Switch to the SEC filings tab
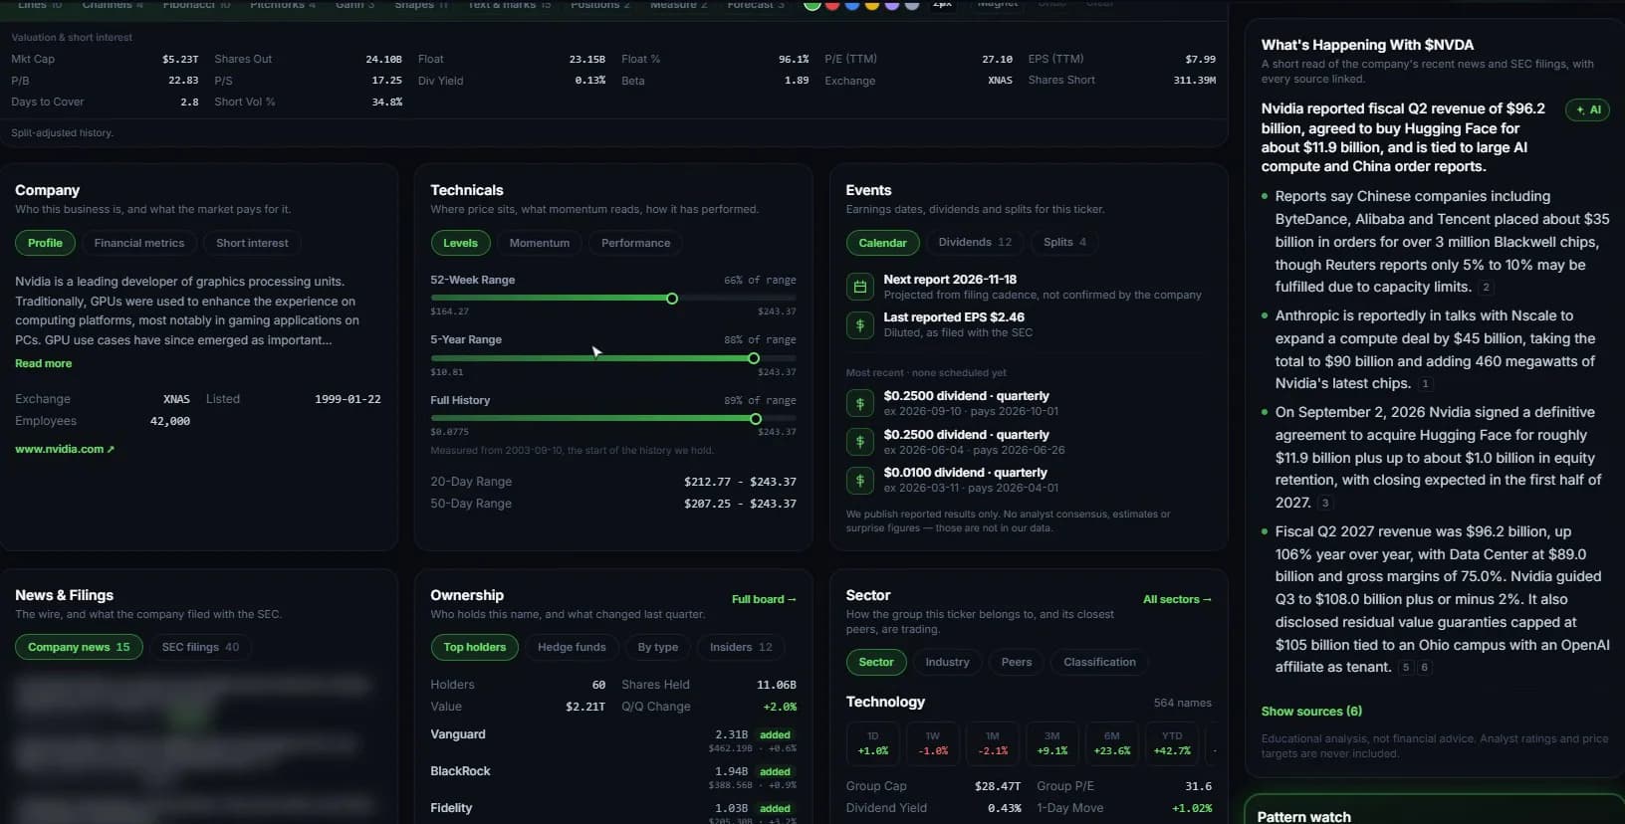This screenshot has height=824, width=1625. click(x=200, y=647)
